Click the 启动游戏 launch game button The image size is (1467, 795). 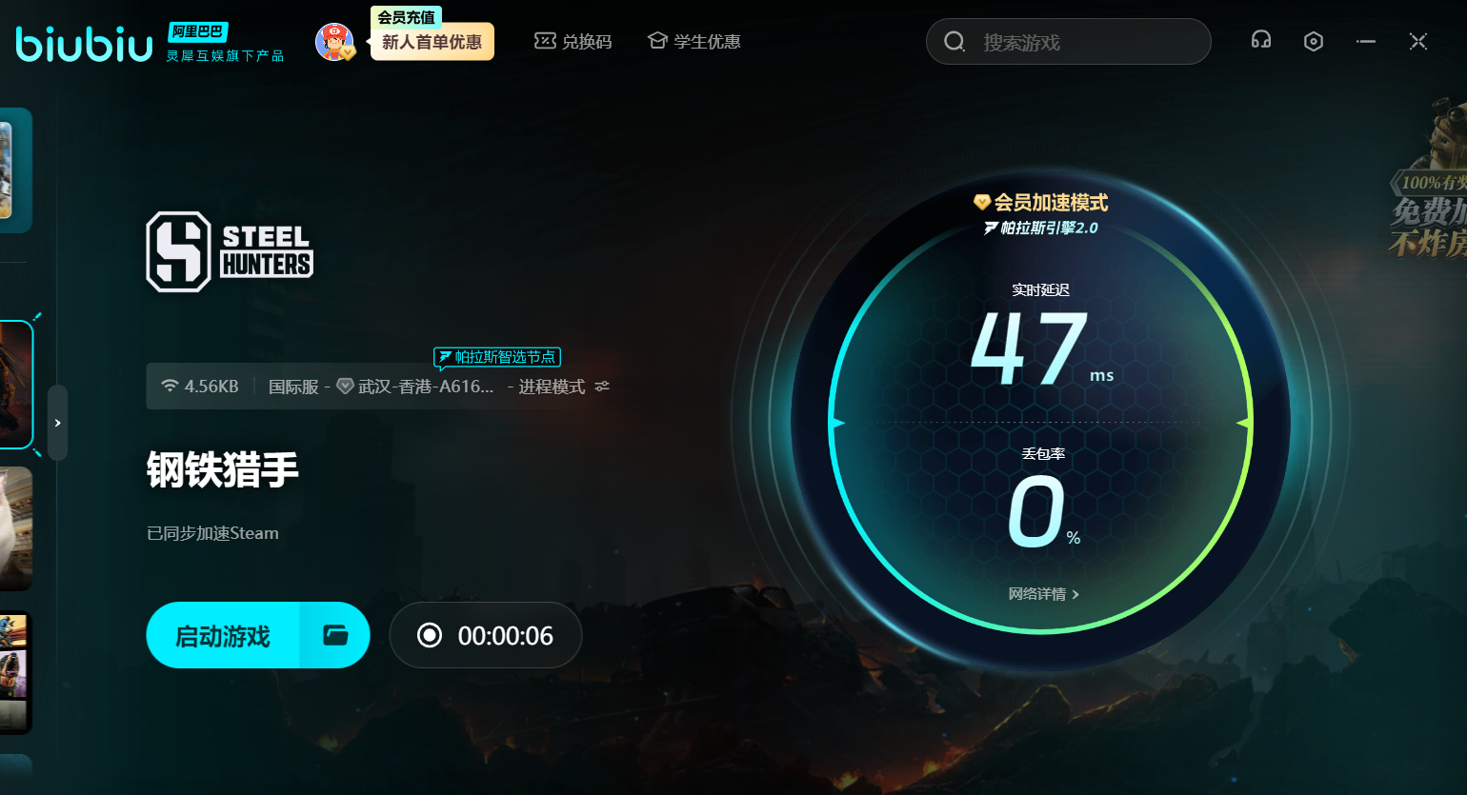click(223, 635)
